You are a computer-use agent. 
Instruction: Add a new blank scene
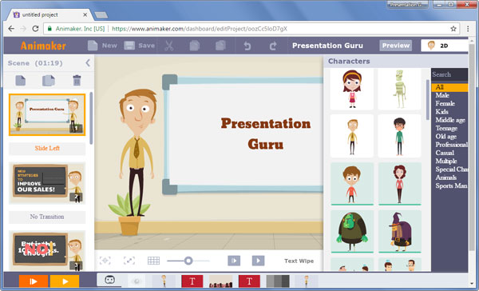point(21,81)
